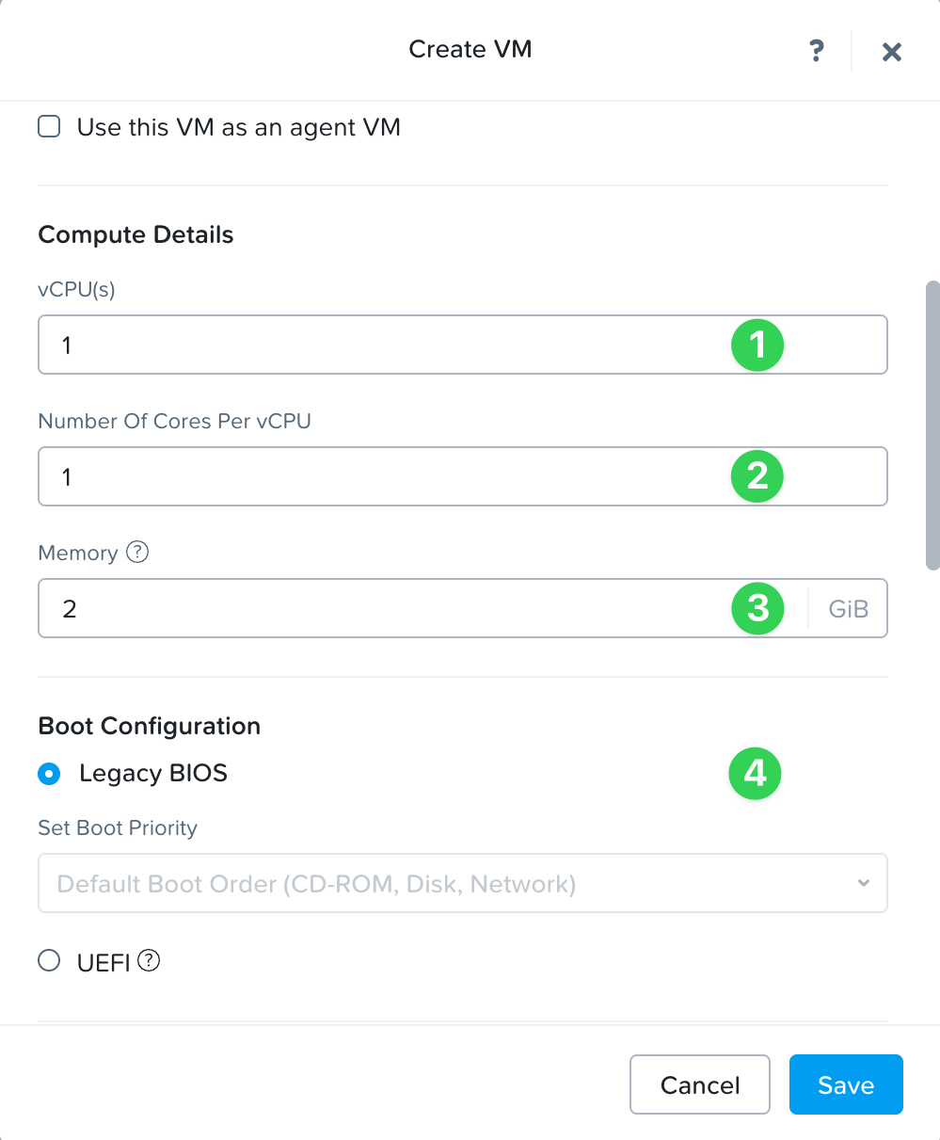Select the UEFI boot option
This screenshot has width=940, height=1140.
(x=49, y=961)
